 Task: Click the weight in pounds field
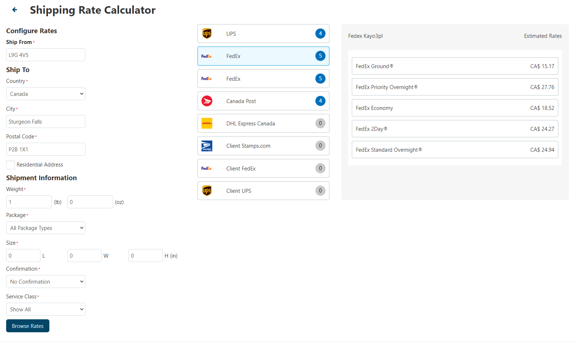[29, 202]
